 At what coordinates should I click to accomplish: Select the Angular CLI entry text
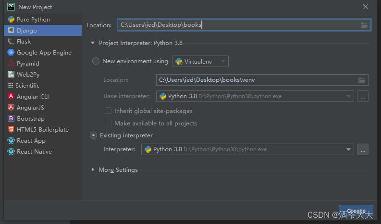pos(33,96)
